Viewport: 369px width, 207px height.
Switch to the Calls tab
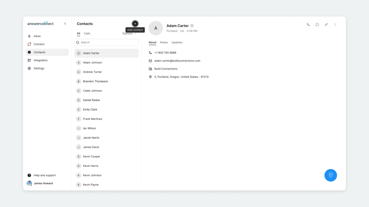click(87, 33)
